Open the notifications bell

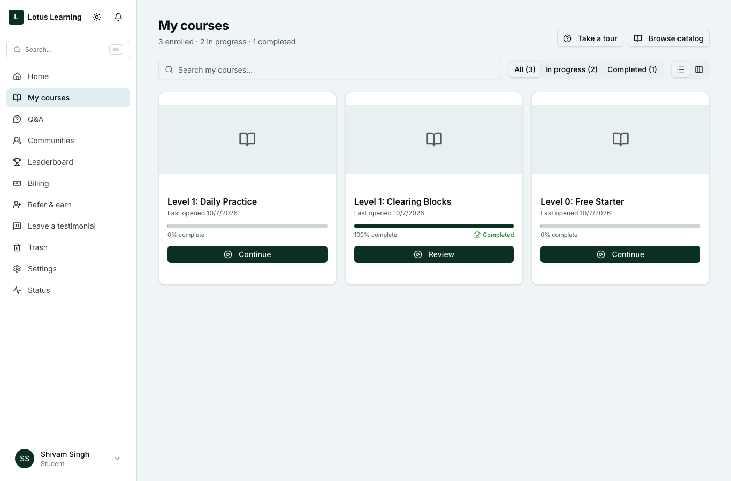pyautogui.click(x=118, y=17)
